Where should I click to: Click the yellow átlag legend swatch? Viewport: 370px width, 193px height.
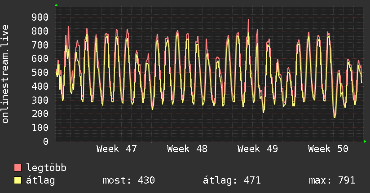click(x=18, y=180)
